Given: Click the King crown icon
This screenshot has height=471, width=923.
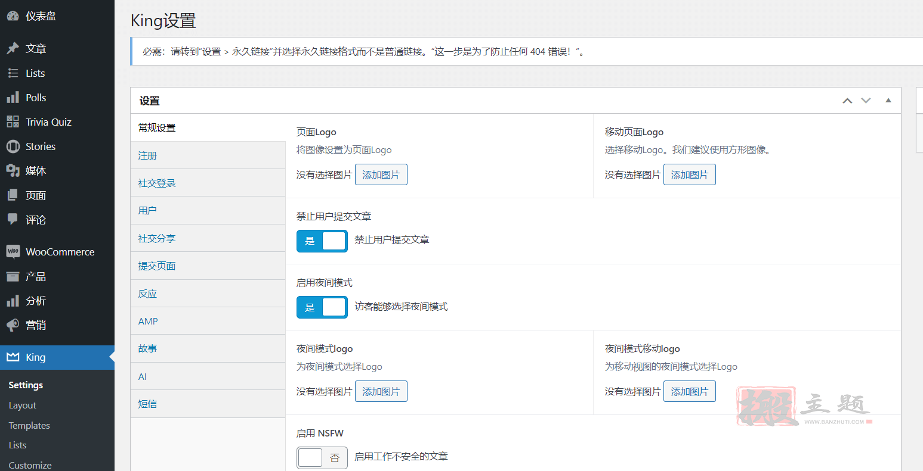Looking at the screenshot, I should pyautogui.click(x=13, y=357).
